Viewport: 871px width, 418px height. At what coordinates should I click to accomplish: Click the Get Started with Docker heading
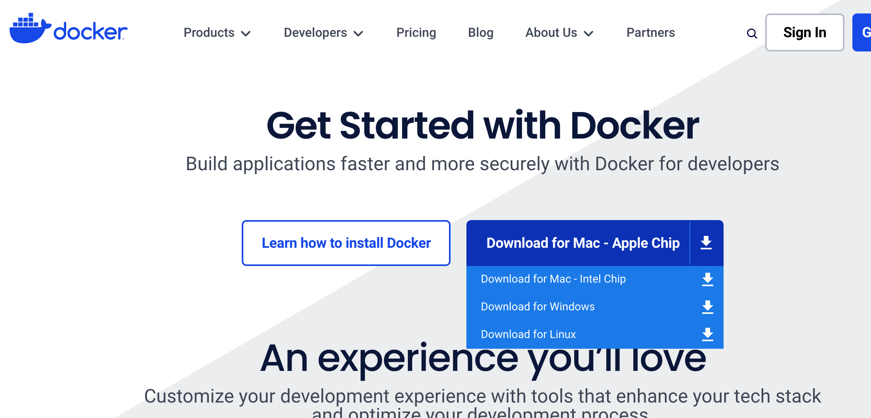pos(483,126)
